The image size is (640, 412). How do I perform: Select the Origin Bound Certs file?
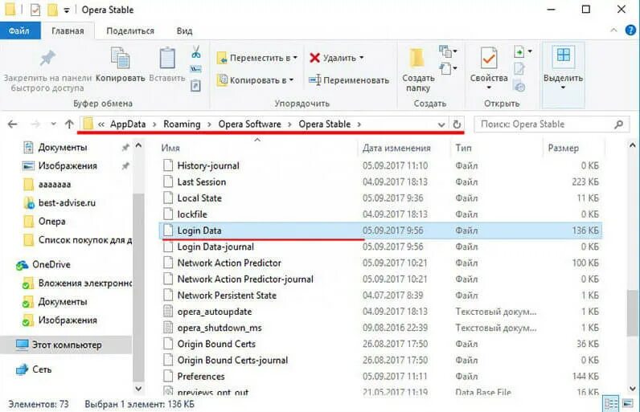point(379,345)
